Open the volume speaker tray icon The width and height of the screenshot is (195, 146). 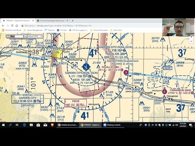tap(177, 125)
